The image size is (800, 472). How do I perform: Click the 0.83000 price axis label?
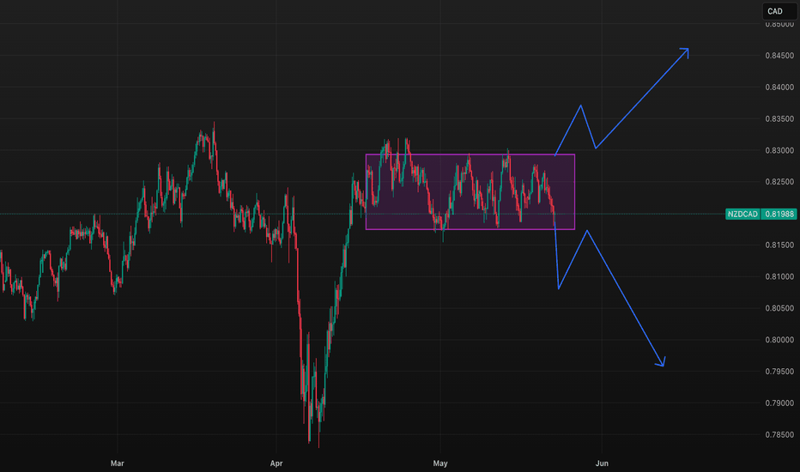(x=779, y=150)
